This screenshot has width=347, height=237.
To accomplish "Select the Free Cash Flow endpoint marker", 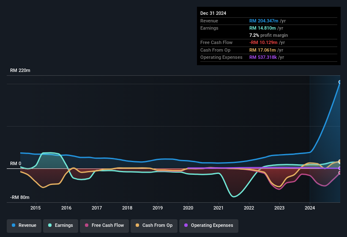I will (340, 173).
